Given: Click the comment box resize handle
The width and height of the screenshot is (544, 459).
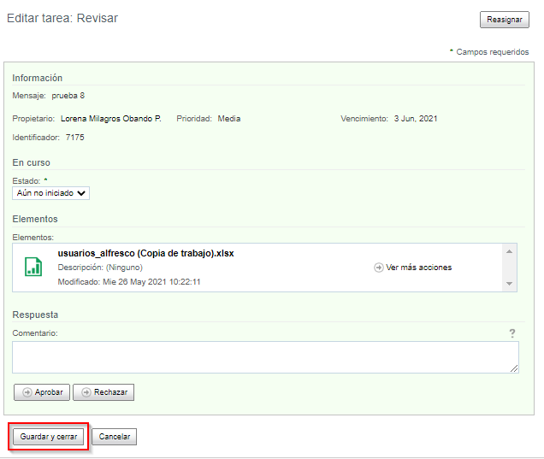Looking at the screenshot, I should pos(514,368).
